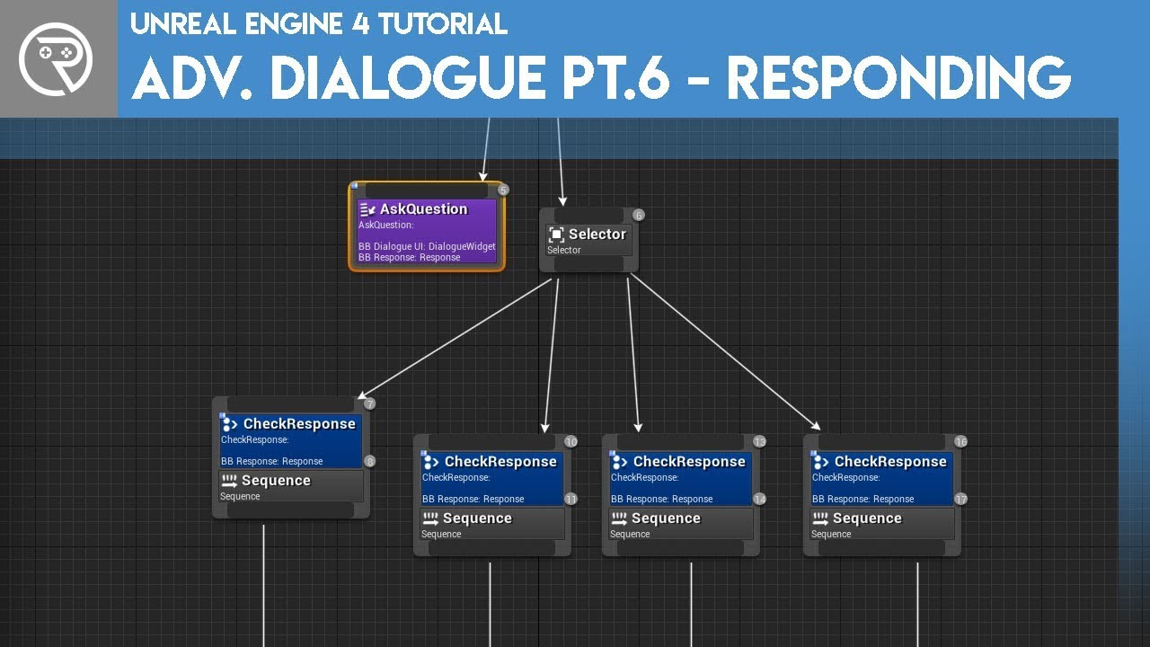Screen dimensions: 1150x647
Task: Select the CheckResponse title numbered 11
Action: point(500,462)
